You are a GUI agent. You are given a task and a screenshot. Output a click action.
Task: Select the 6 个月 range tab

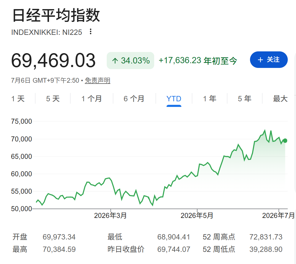134,99
